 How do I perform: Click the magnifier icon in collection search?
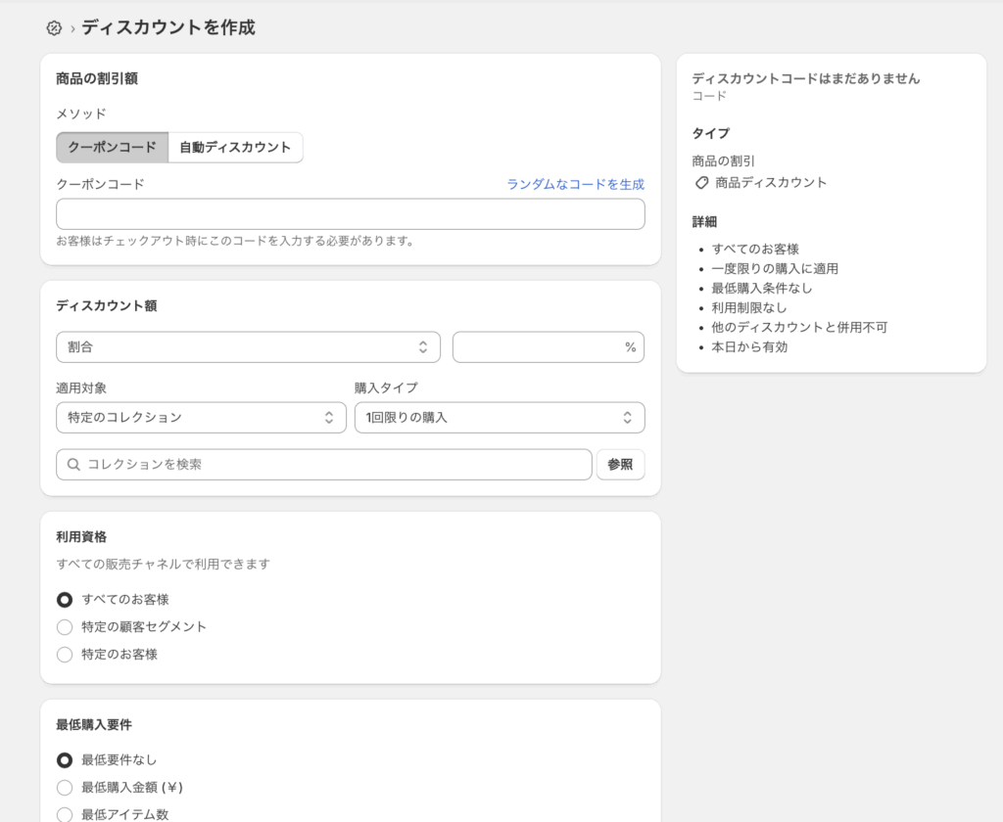[73, 465]
